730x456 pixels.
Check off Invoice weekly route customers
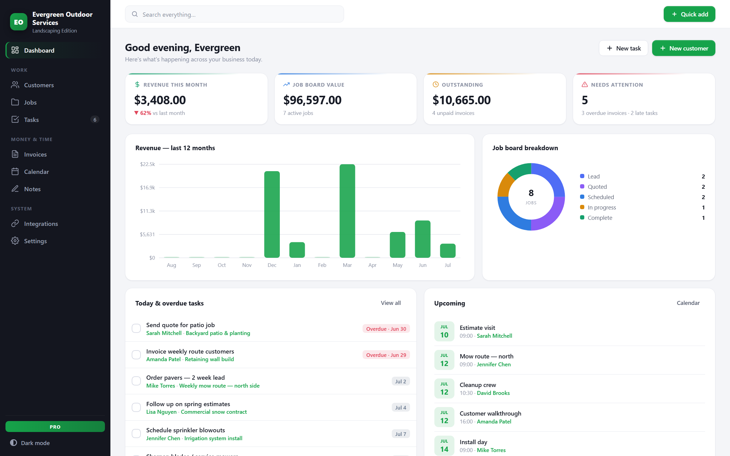tap(136, 355)
